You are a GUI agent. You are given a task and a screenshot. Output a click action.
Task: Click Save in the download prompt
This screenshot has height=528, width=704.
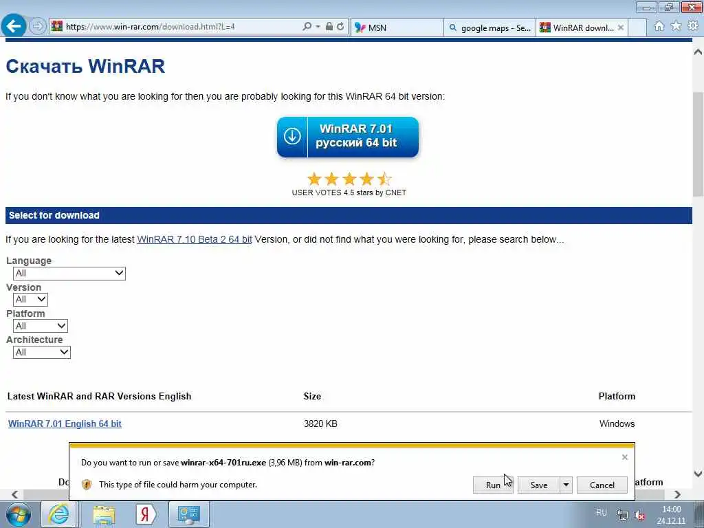point(539,485)
